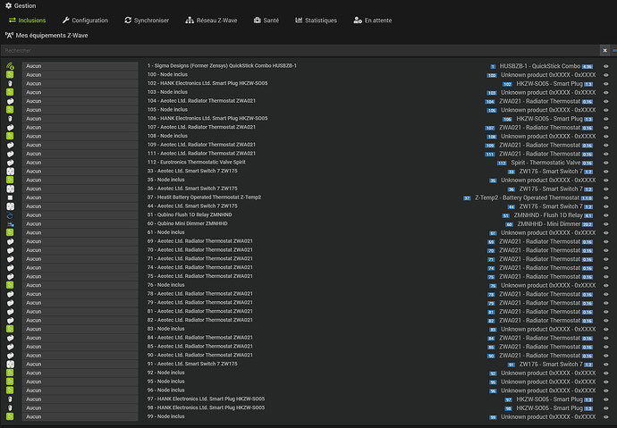Screen dimensions: 617x428
Task: Open 107 - Aeotec Radiator Thermostat ZWA021
Action: click(x=201, y=127)
